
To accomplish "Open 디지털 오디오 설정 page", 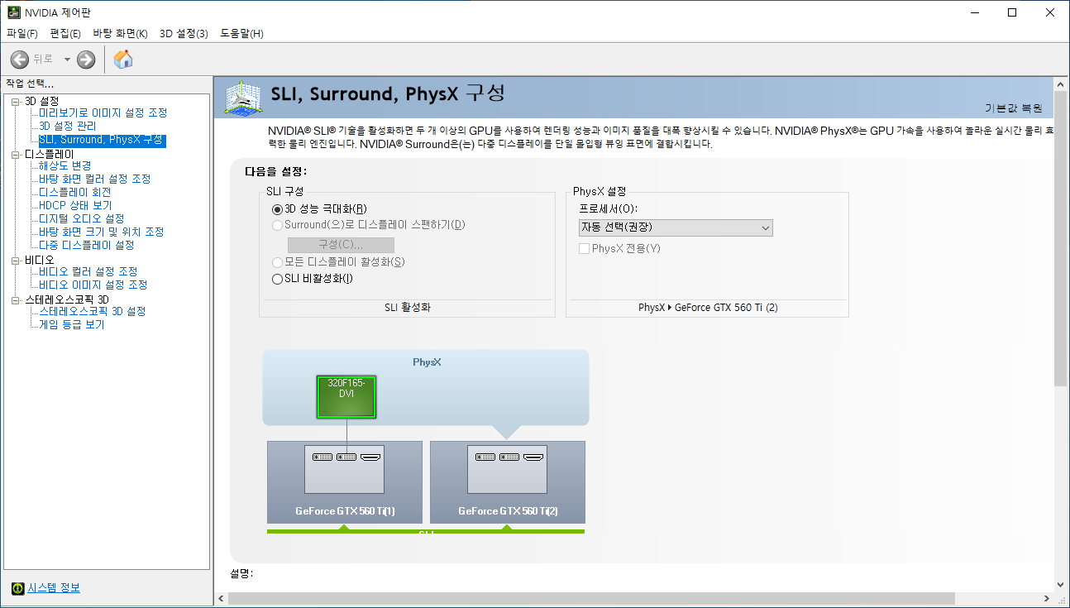I will tap(81, 218).
